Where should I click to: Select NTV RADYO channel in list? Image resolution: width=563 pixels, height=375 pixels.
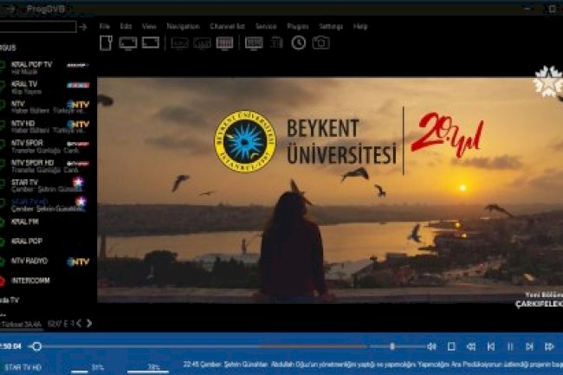tap(30, 261)
